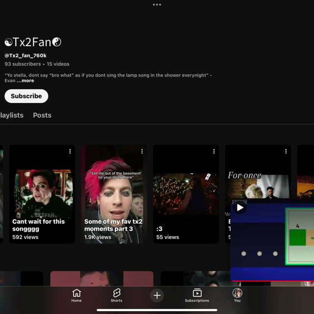Select the Tx2Fan channel name title
Viewport: 314px width, 314px height.
click(x=33, y=42)
